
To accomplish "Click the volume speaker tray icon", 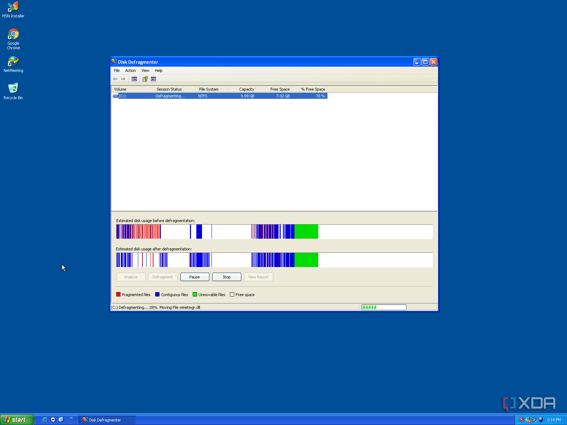I will coord(534,420).
